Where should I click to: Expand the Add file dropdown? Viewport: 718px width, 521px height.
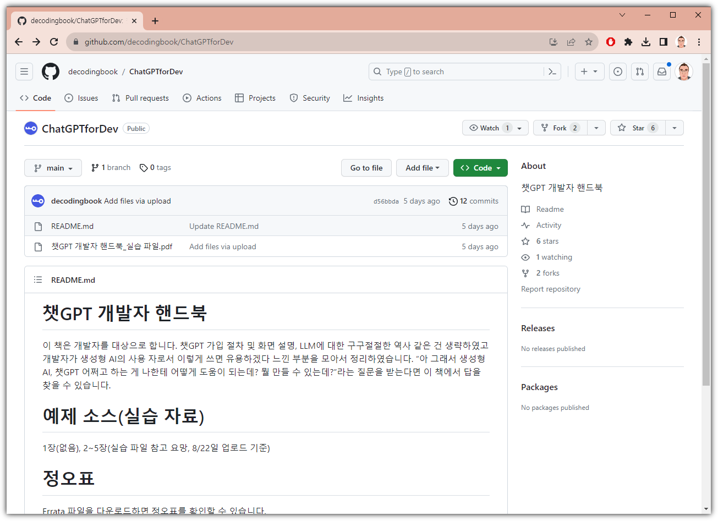[423, 168]
